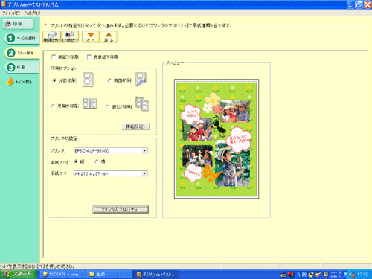Screen dimensions: 372x279
Task: Select the 両面印刷 radio button
Action: click(109, 80)
